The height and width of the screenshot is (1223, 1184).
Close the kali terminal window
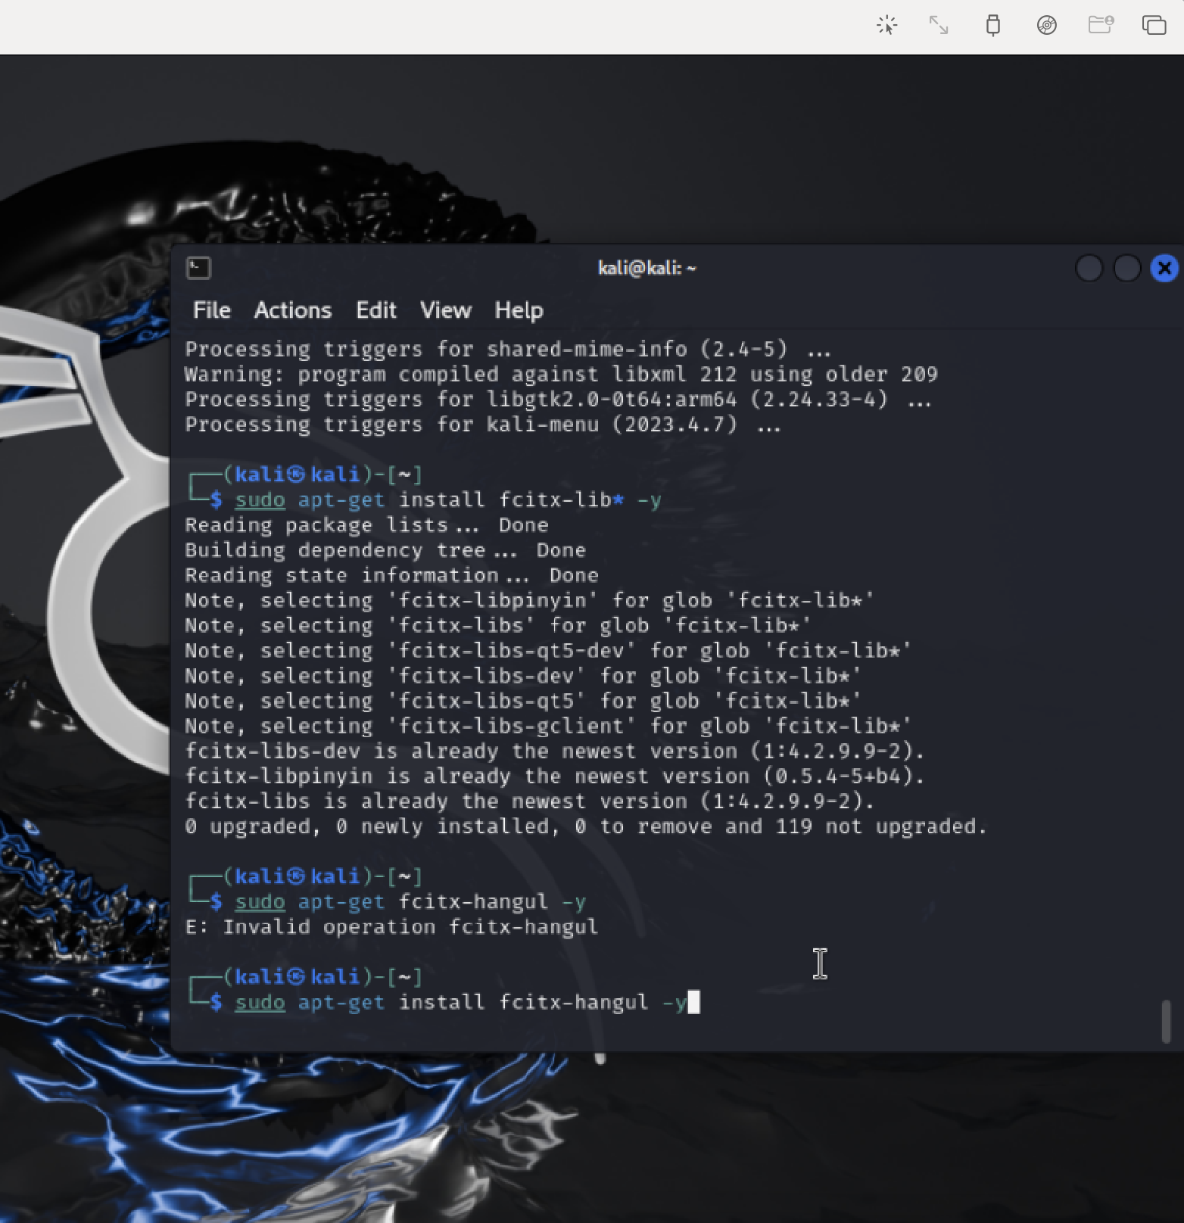[1164, 268]
